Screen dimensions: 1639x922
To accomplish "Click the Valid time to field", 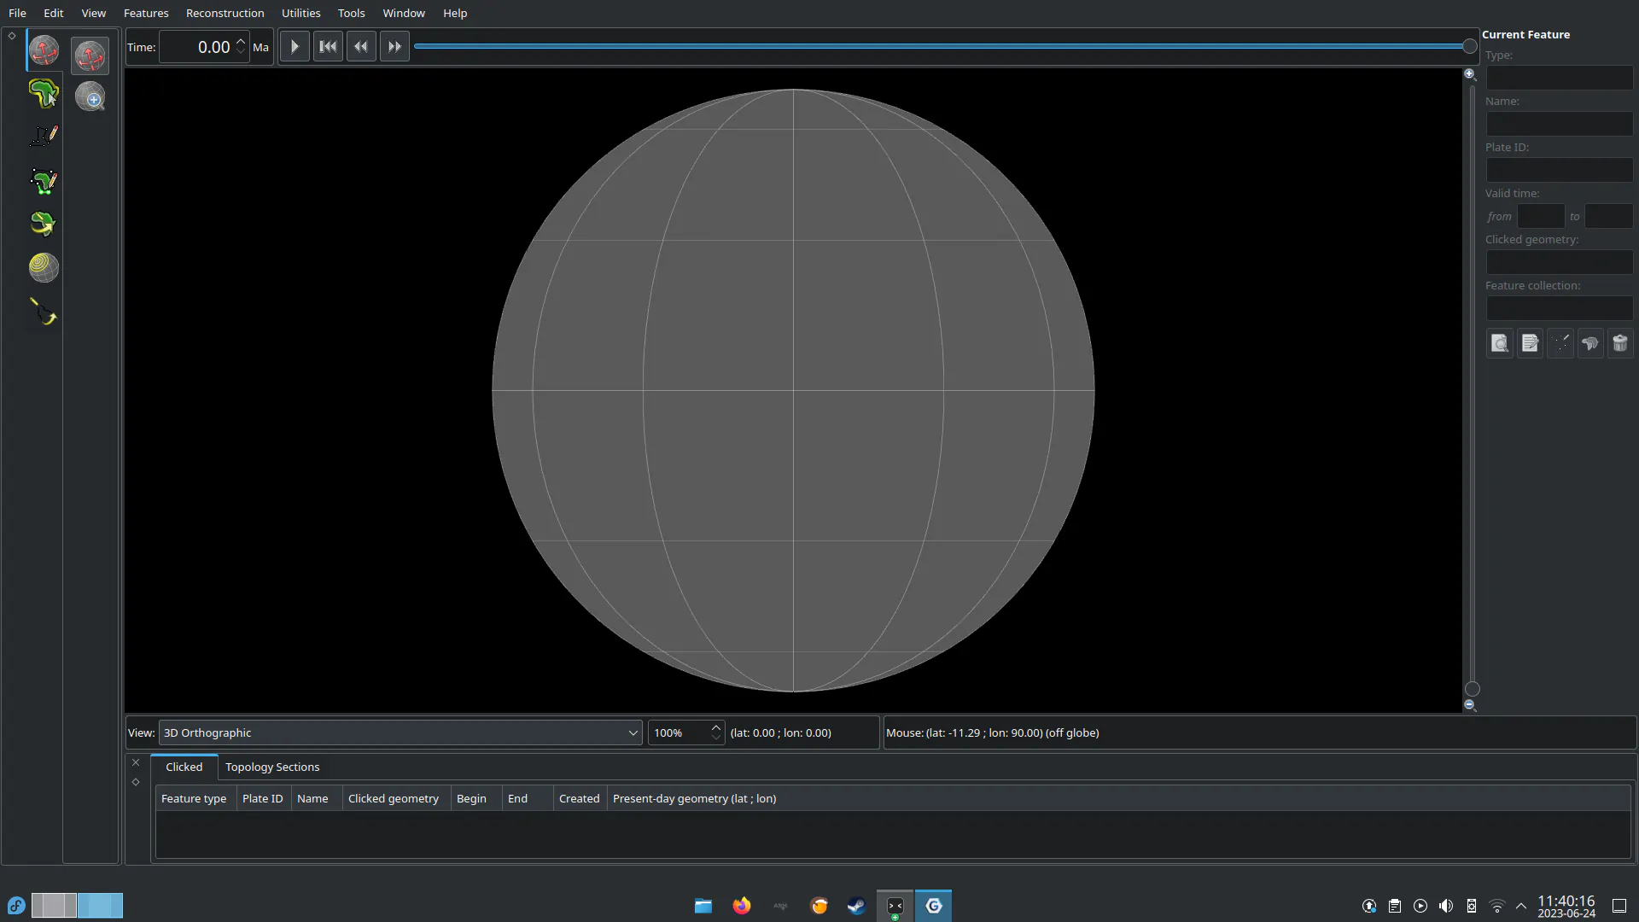I will tap(1609, 216).
